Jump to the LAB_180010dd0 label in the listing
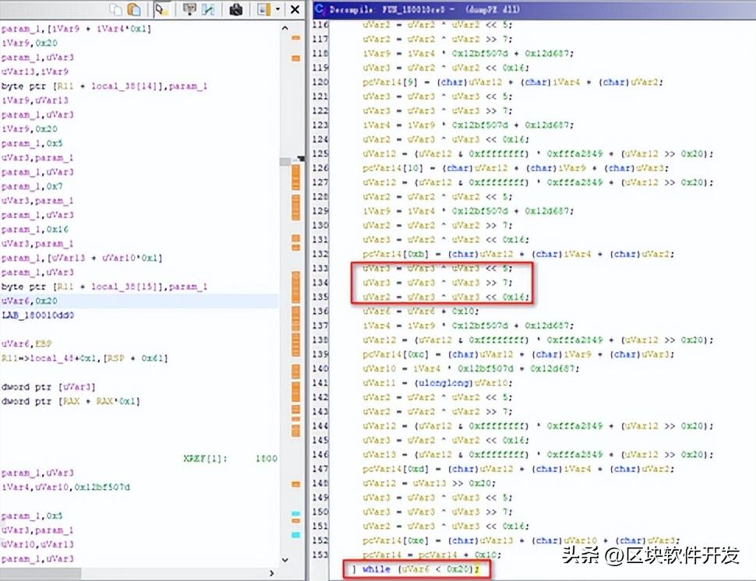756x581 pixels. point(38,315)
